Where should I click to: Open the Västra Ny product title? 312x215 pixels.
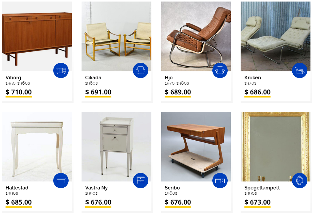point(97,188)
